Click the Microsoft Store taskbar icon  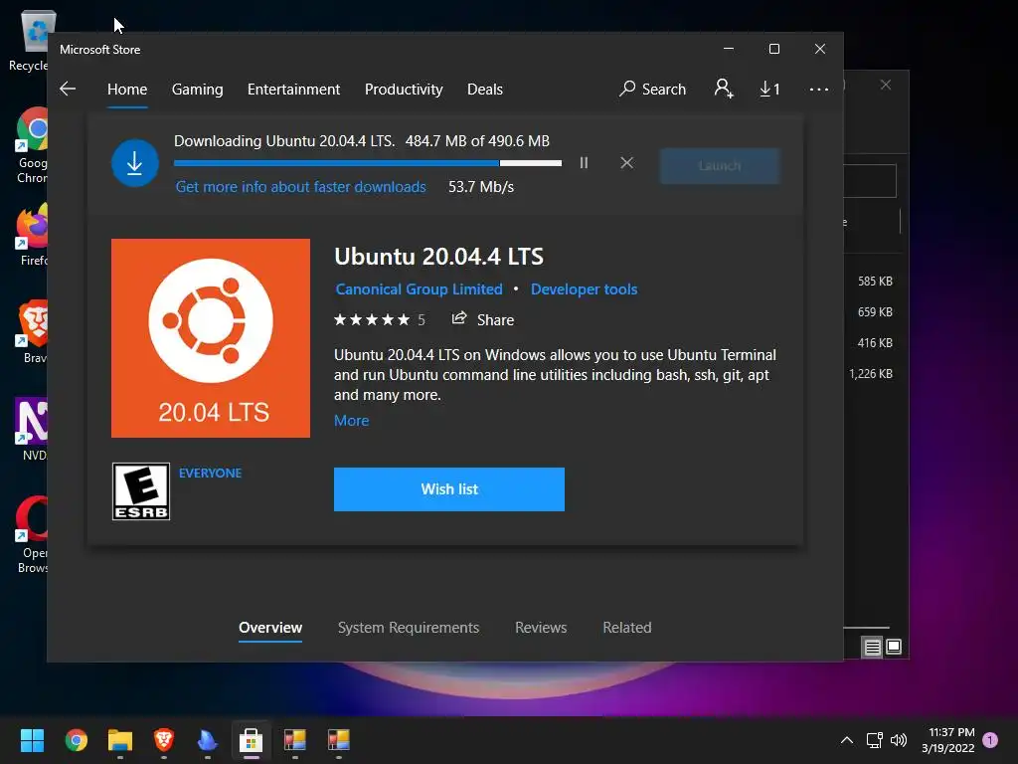(252, 740)
